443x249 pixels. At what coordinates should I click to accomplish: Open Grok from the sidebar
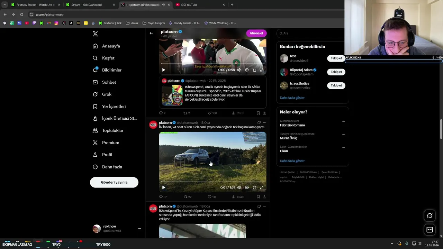(x=102, y=94)
